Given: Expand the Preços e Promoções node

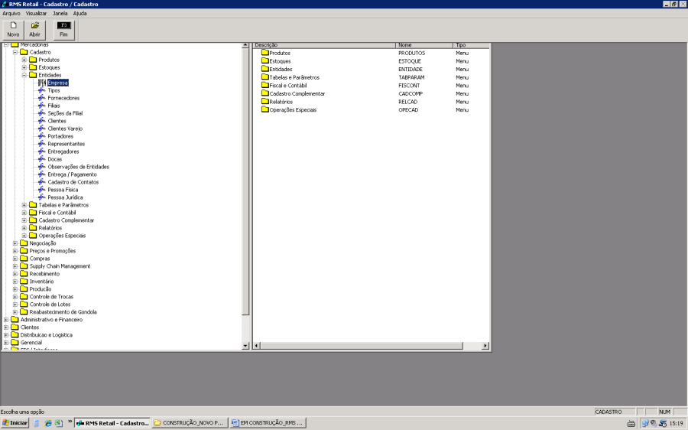Looking at the screenshot, I should point(15,251).
